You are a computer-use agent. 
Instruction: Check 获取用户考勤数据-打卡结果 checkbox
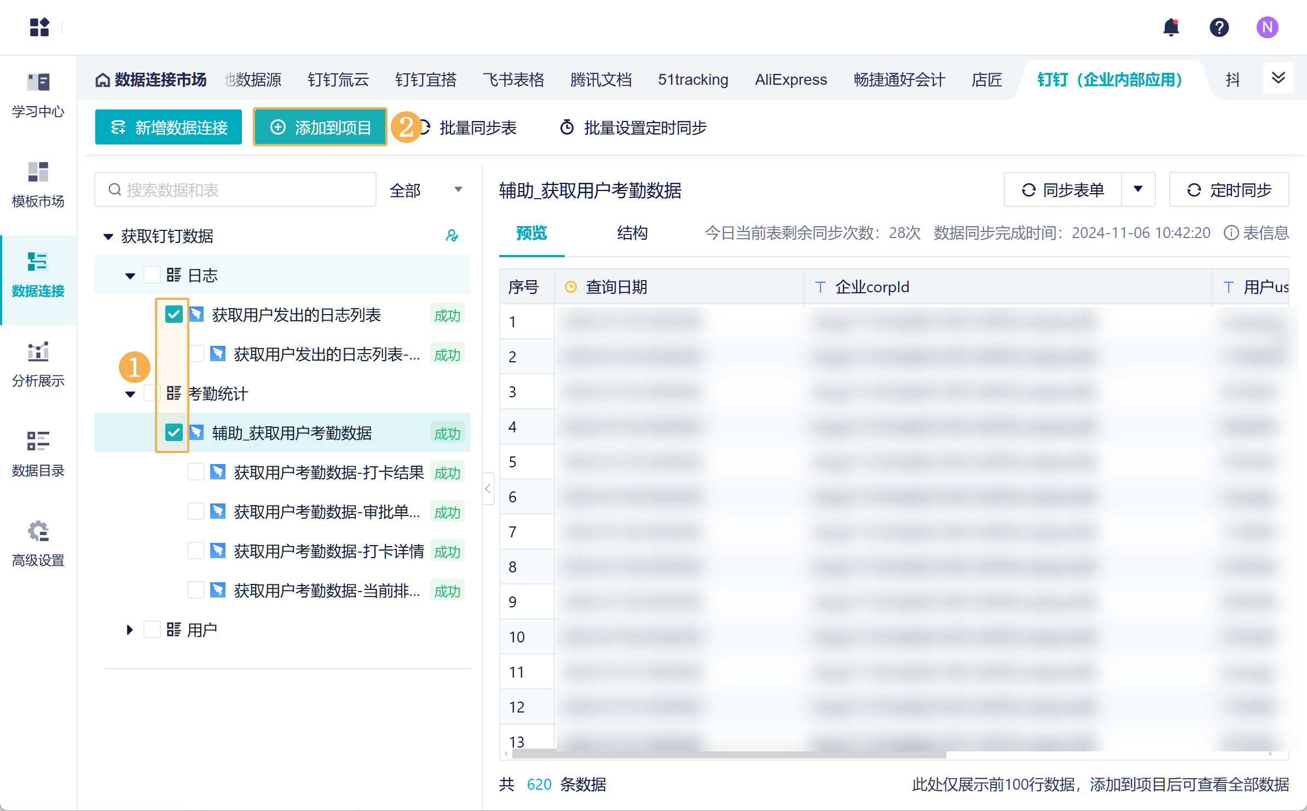195,472
